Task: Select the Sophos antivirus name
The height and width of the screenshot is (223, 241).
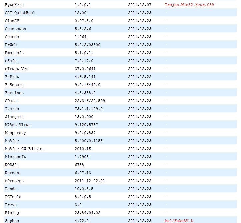Action: tap(12, 221)
